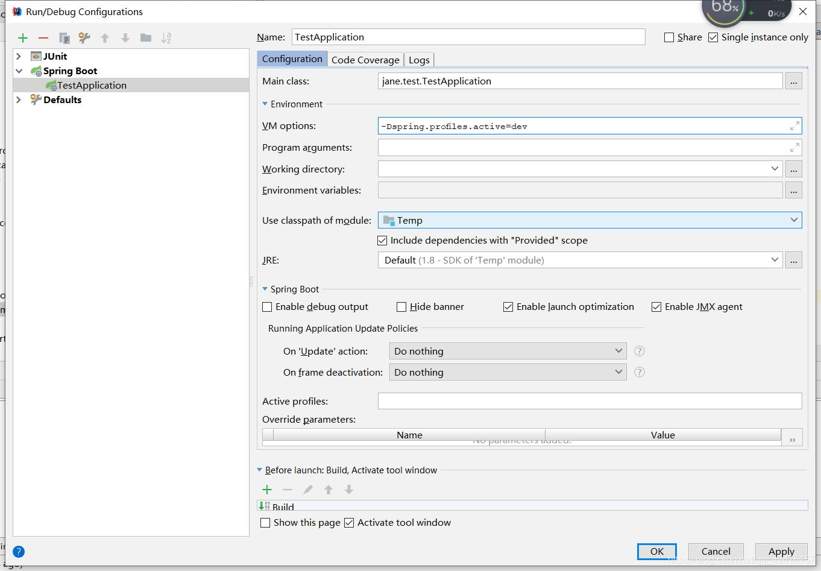This screenshot has width=821, height=571.
Task: Expand VM options field editor
Action: coord(795,125)
